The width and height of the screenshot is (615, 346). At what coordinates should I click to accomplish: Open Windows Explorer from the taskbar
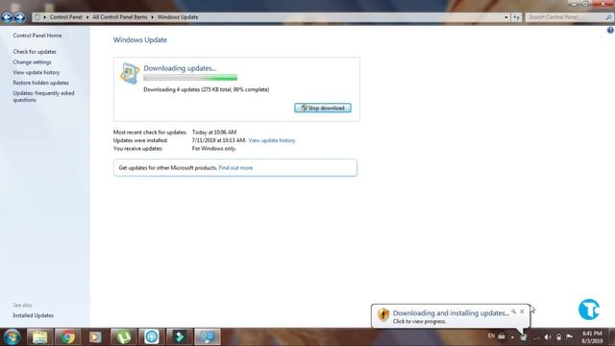[39, 337]
